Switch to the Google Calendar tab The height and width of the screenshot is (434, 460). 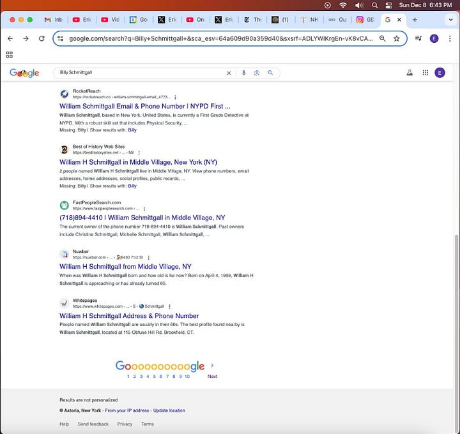139,20
